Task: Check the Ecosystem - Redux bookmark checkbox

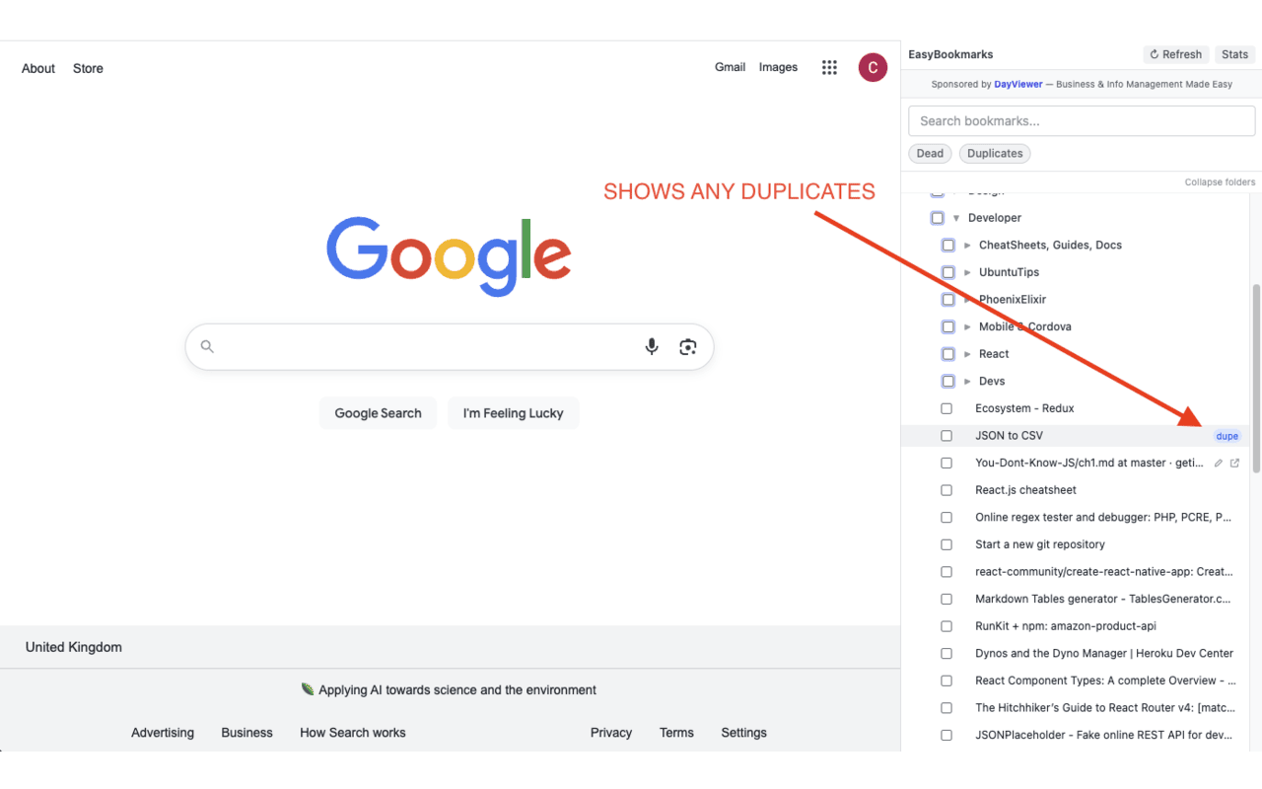Action: pos(946,408)
